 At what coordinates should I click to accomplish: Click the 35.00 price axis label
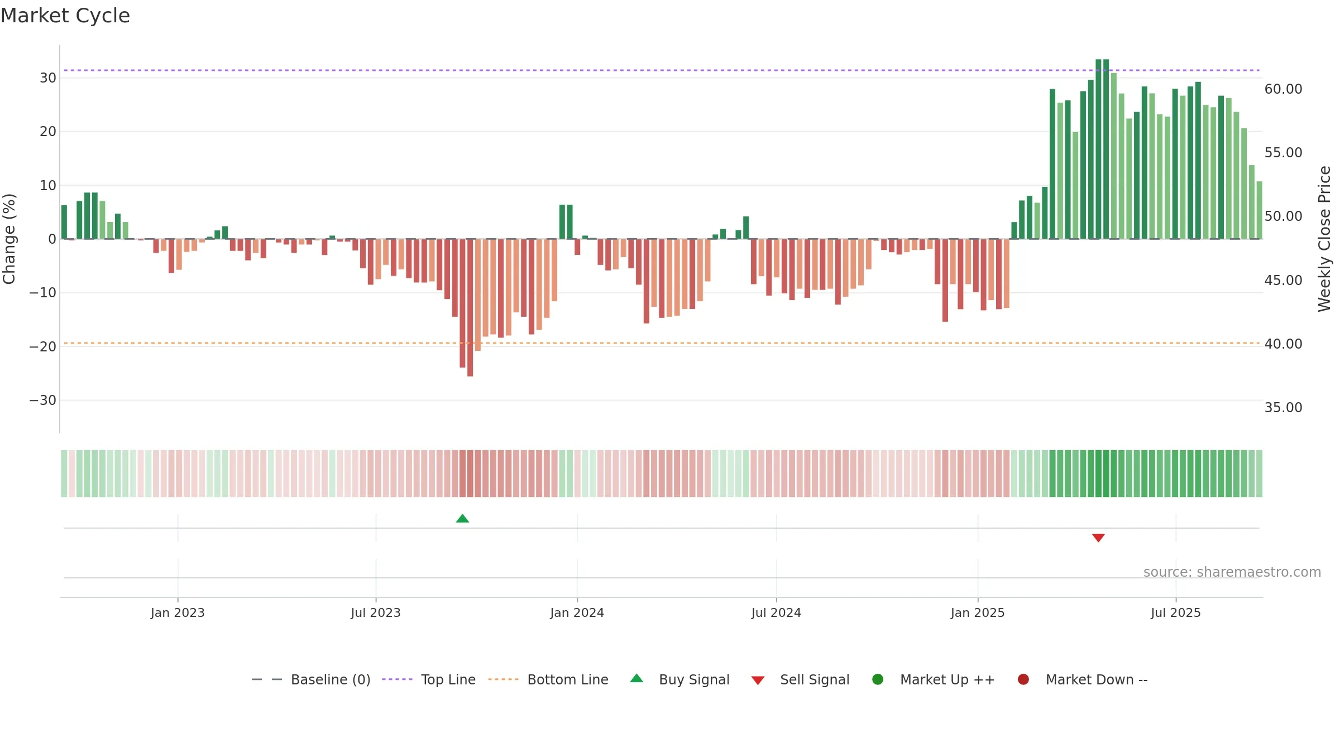pos(1283,408)
